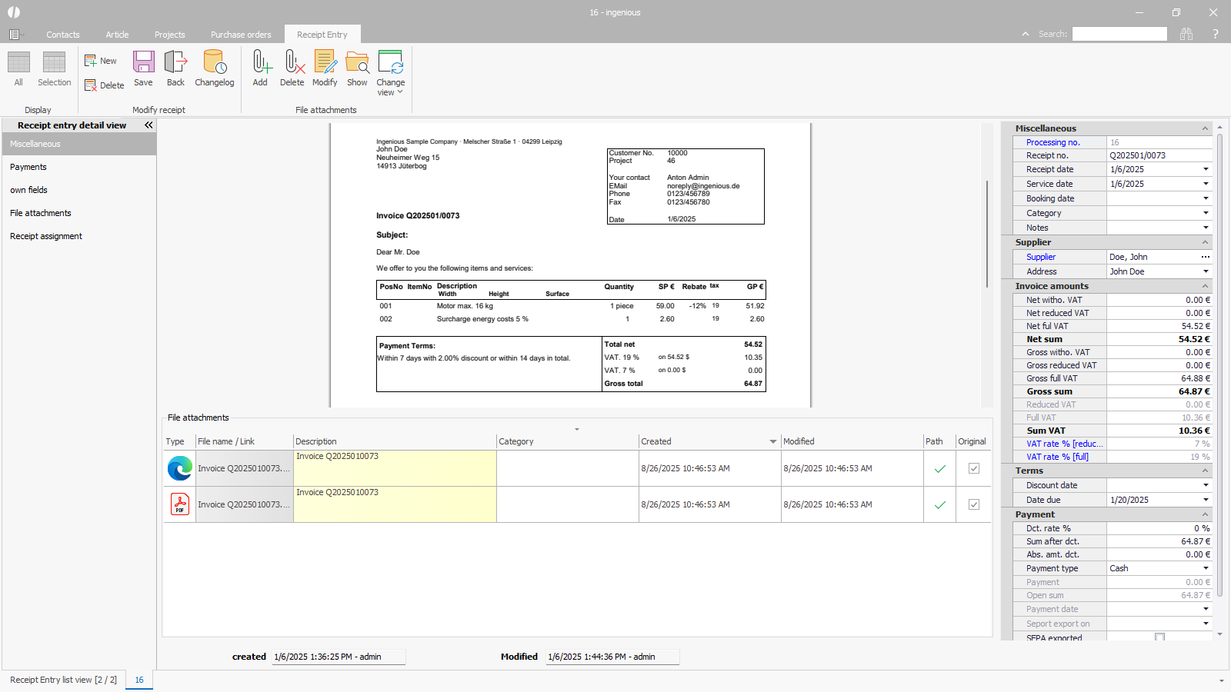Add a file attachment with paperclip icon

260,63
